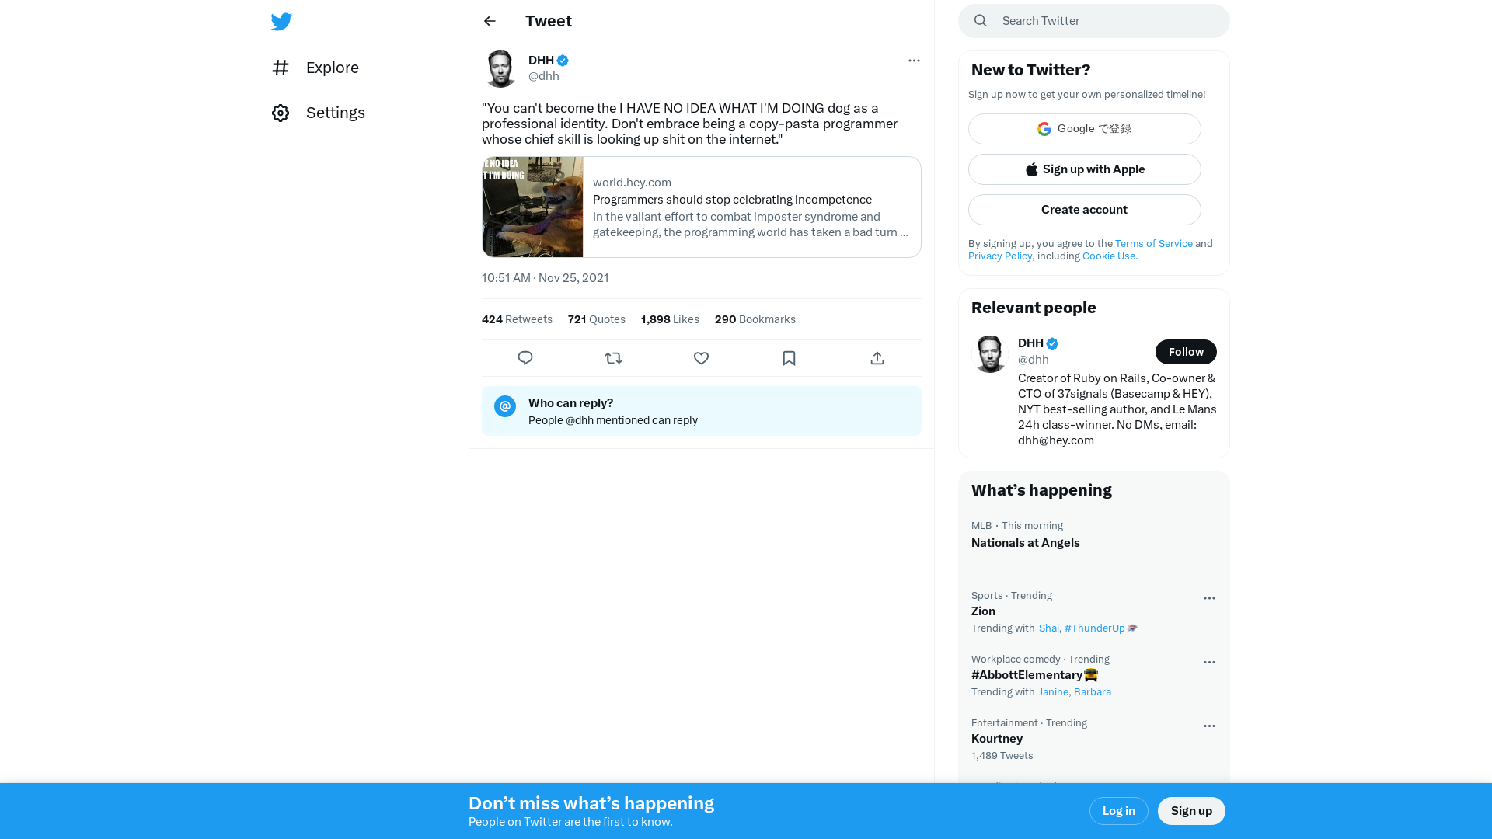Click Sign up on the bottom banner
The width and height of the screenshot is (1492, 839).
click(1191, 811)
